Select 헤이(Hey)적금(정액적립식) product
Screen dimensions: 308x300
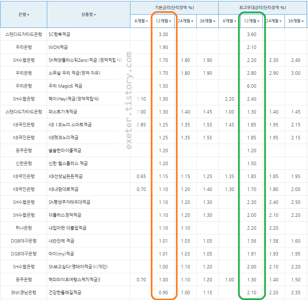pos(74,99)
